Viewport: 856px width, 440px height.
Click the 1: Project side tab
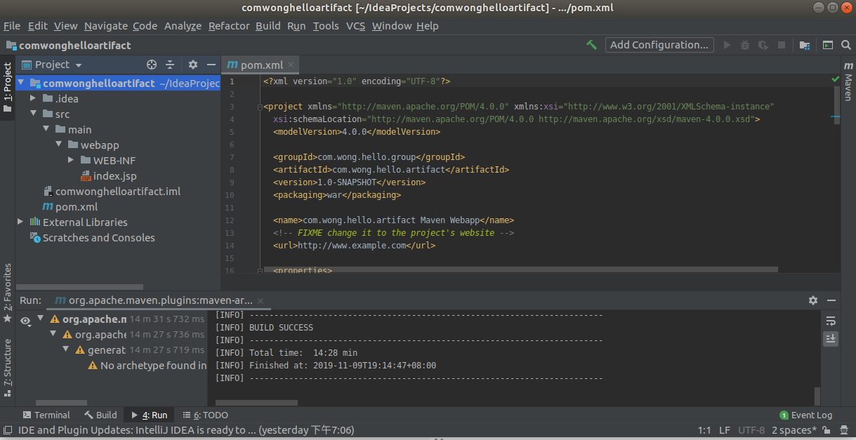tap(8, 87)
